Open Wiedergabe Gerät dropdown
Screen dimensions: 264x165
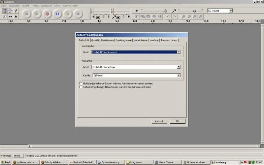point(179,52)
